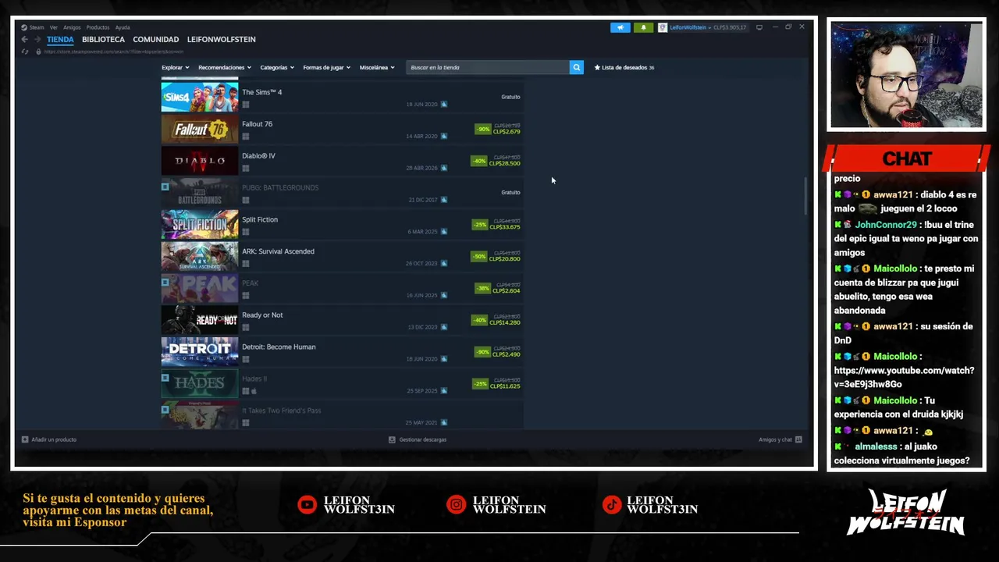Click Windows platform icon under The Sims 4

coord(245,105)
